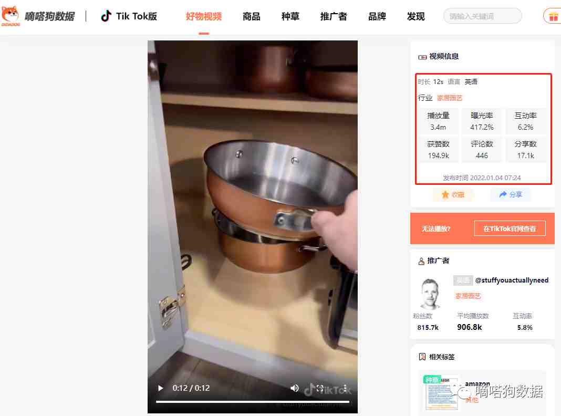561x416 pixels.
Task: Open the 发现 menu item
Action: tap(415, 16)
